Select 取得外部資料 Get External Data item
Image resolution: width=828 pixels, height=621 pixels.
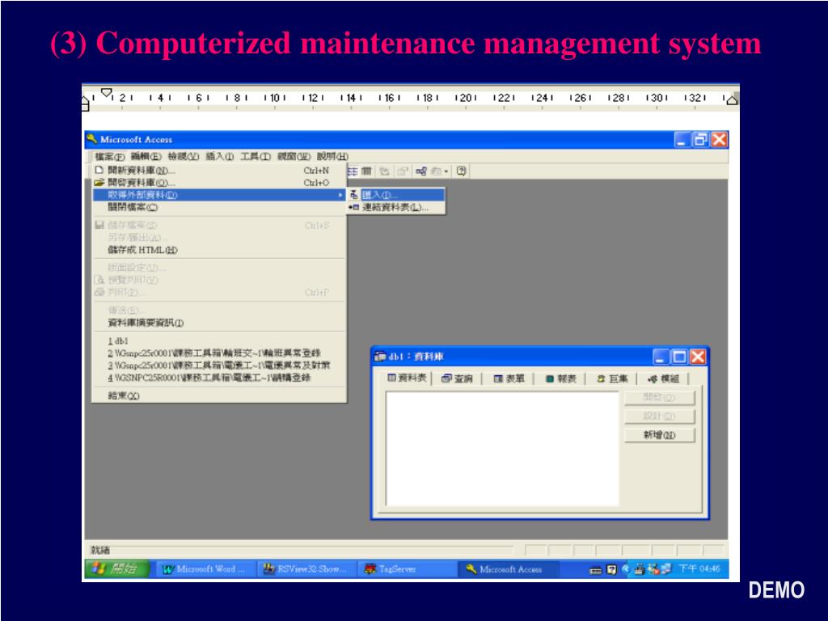click(219, 195)
